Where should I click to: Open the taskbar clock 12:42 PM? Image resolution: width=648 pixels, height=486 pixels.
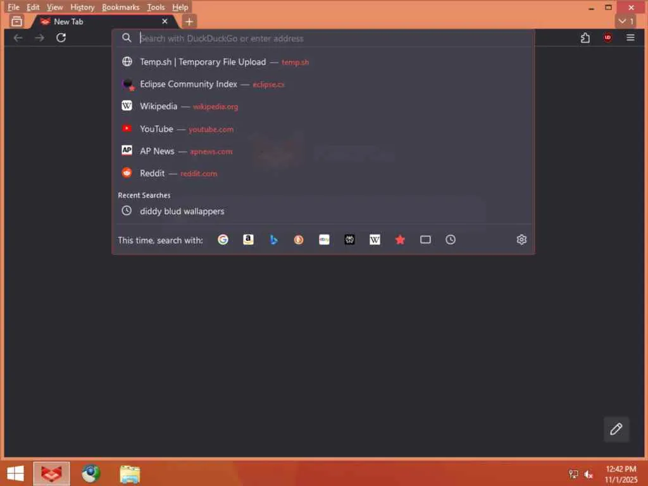(x=621, y=474)
